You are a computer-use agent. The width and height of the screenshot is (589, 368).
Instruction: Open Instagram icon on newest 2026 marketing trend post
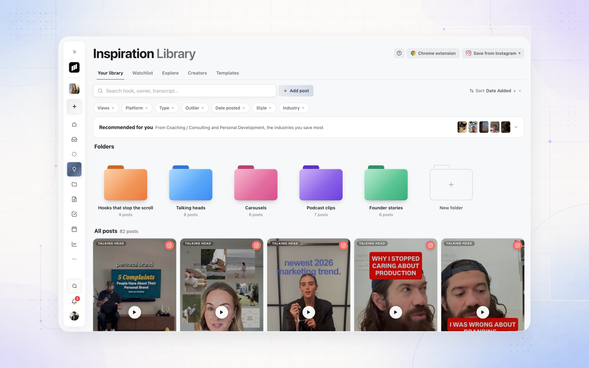click(x=343, y=245)
